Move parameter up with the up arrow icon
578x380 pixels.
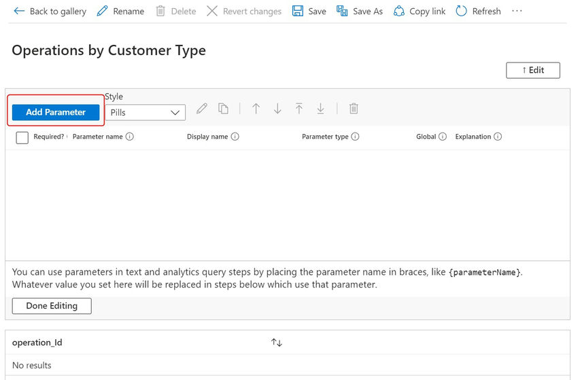tap(256, 108)
